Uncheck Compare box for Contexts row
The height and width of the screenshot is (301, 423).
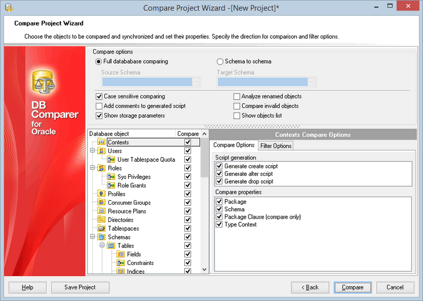[x=188, y=142]
